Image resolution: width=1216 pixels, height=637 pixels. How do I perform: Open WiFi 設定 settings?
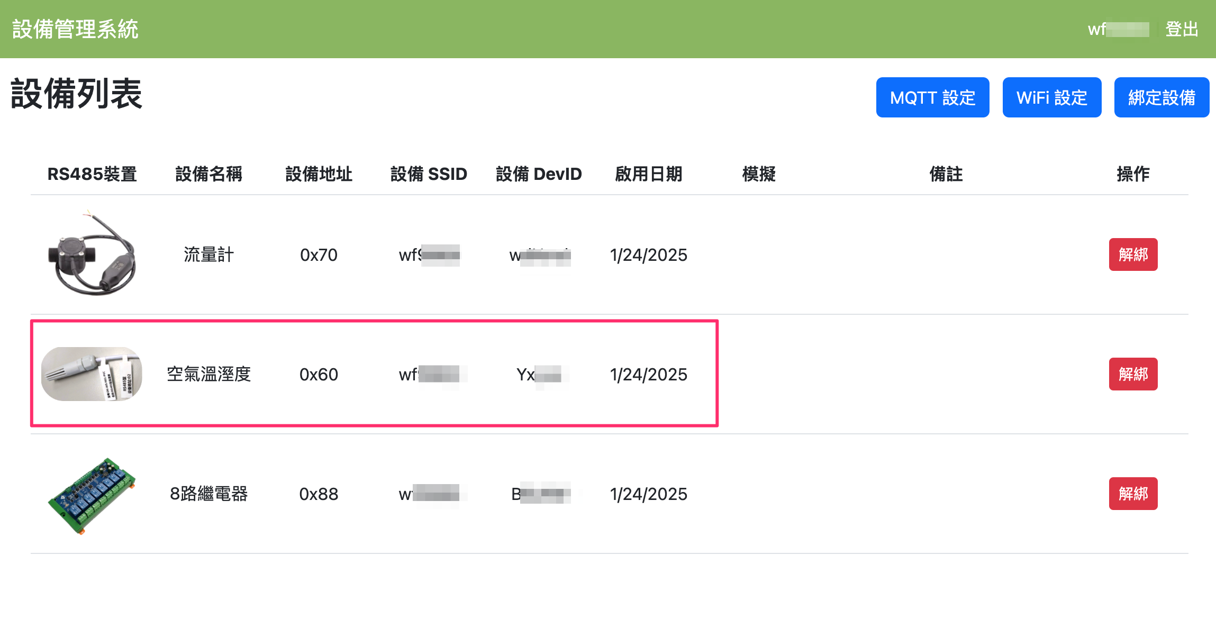click(x=1051, y=97)
